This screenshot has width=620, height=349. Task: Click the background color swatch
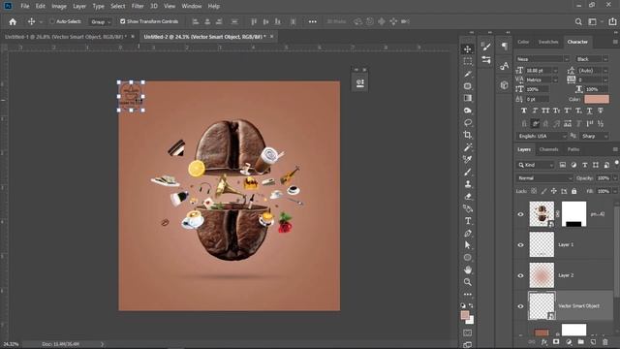(x=471, y=320)
